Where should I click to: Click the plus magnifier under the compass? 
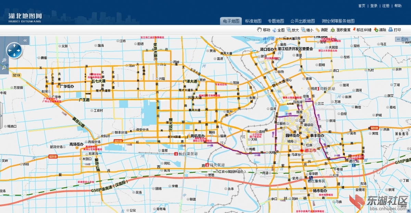[x=4, y=60]
